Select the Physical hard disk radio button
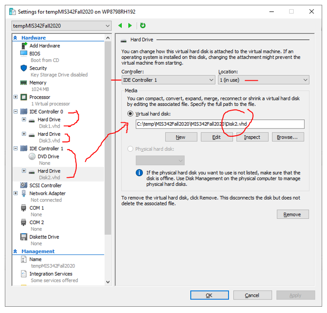Screen dimensions: 327x313 click(130, 149)
